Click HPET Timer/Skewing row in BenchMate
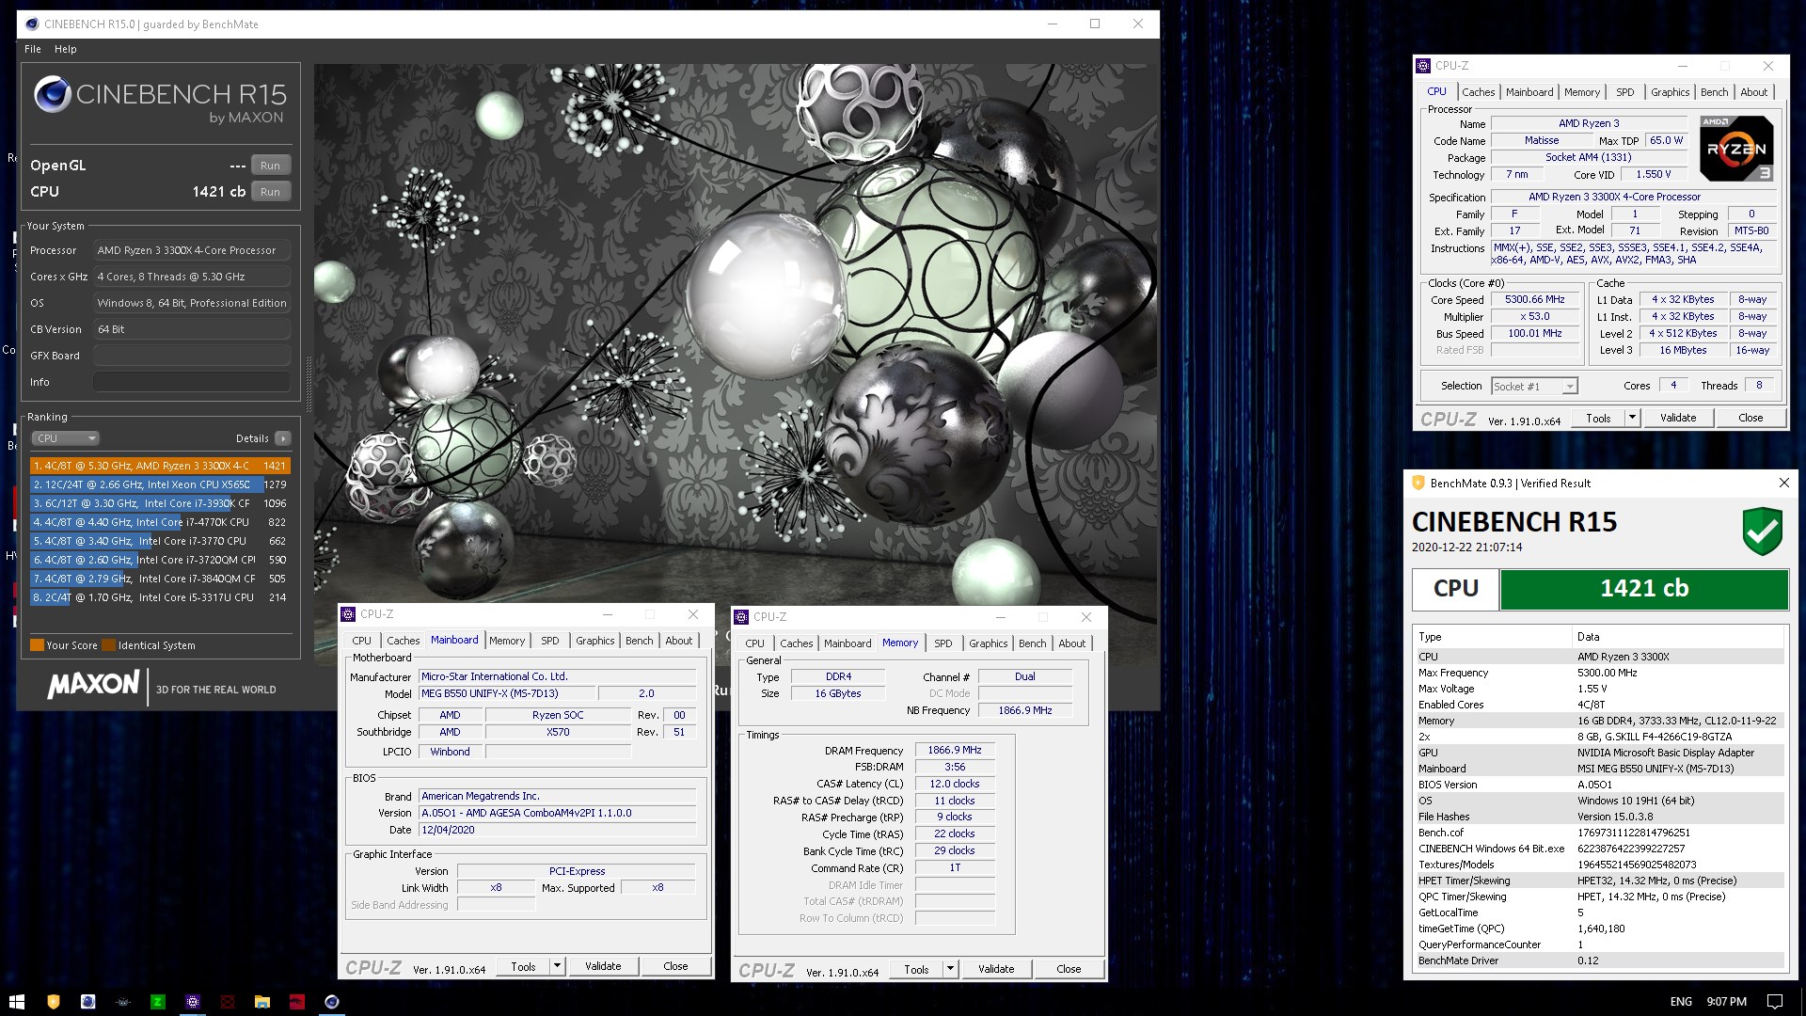 (x=1600, y=881)
